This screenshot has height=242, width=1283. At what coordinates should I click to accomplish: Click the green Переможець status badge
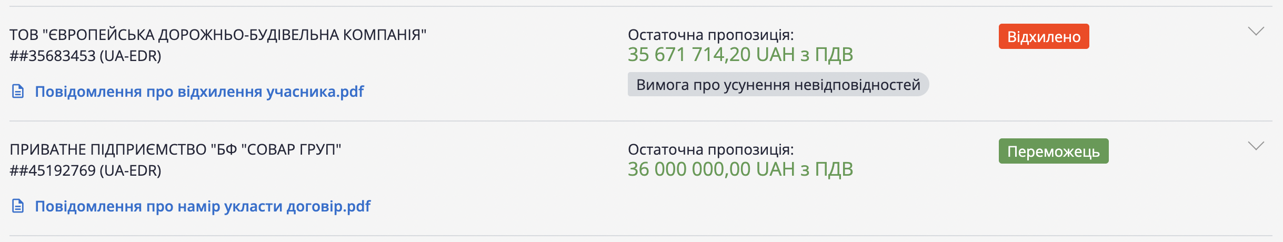tap(1053, 152)
